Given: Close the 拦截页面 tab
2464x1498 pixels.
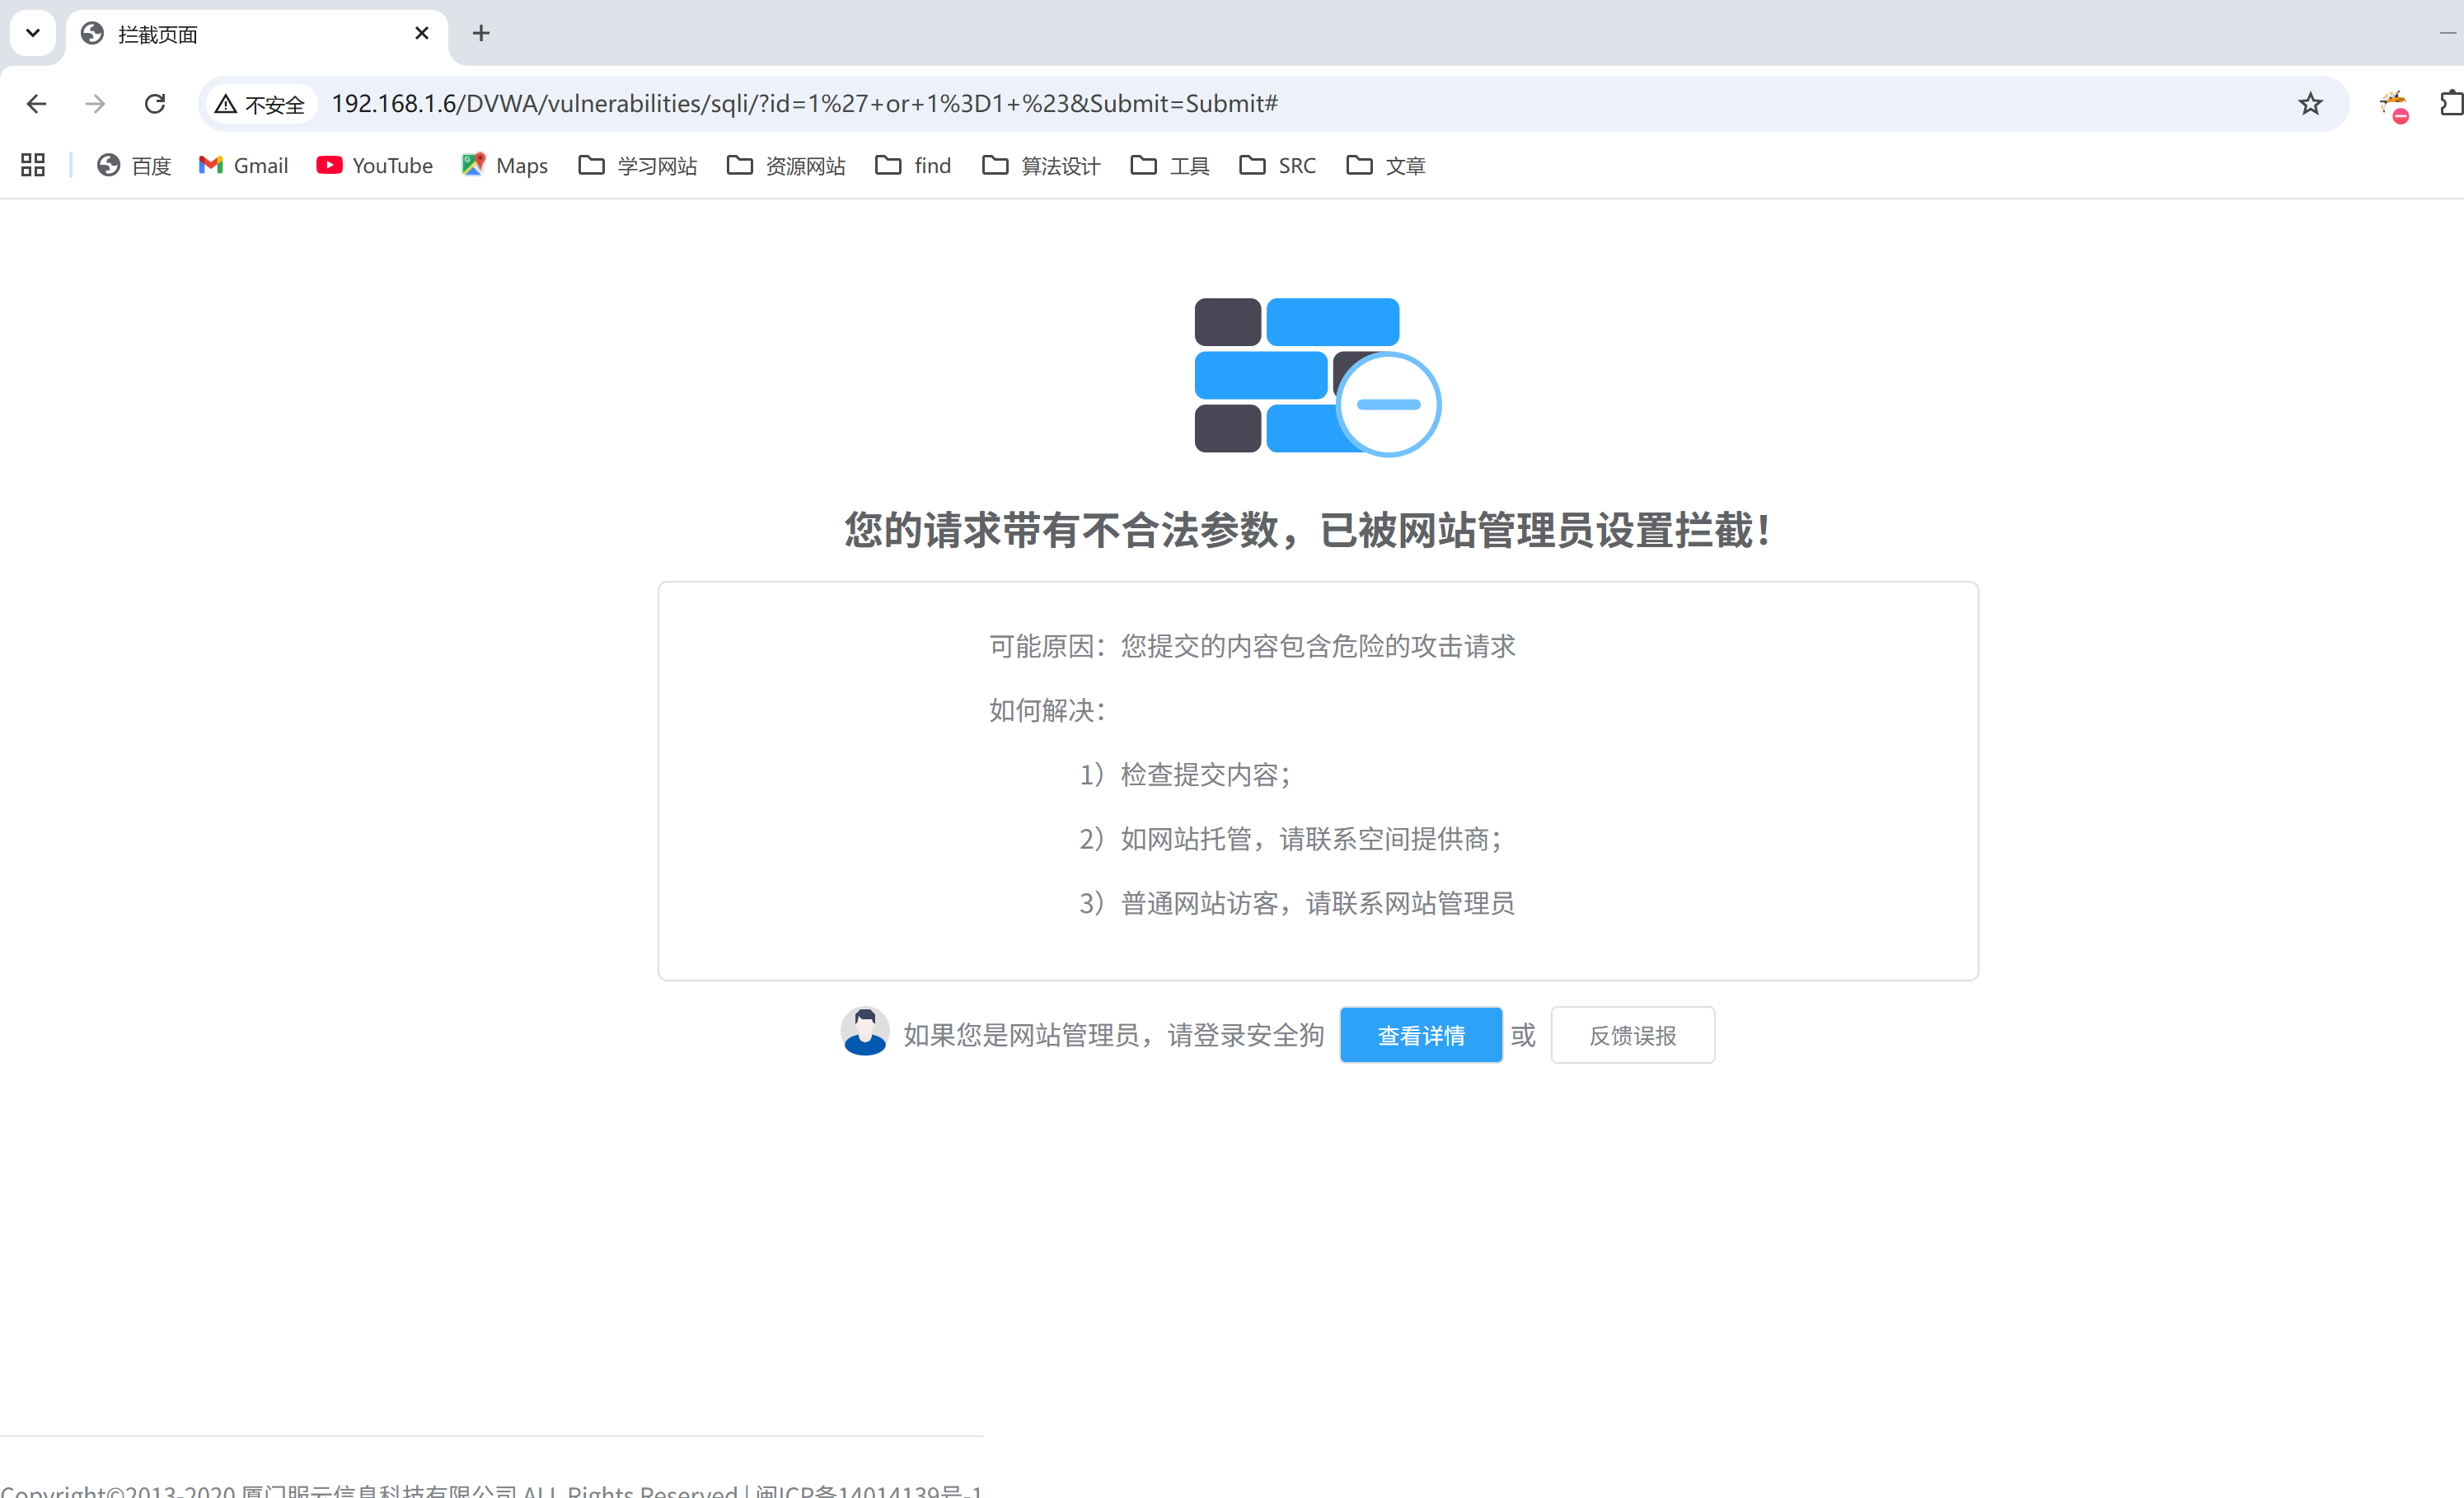Looking at the screenshot, I should pos(422,33).
